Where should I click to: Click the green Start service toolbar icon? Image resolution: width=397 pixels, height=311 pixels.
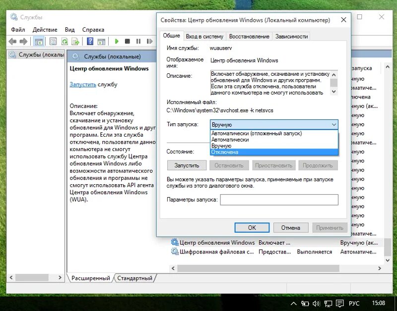point(117,41)
